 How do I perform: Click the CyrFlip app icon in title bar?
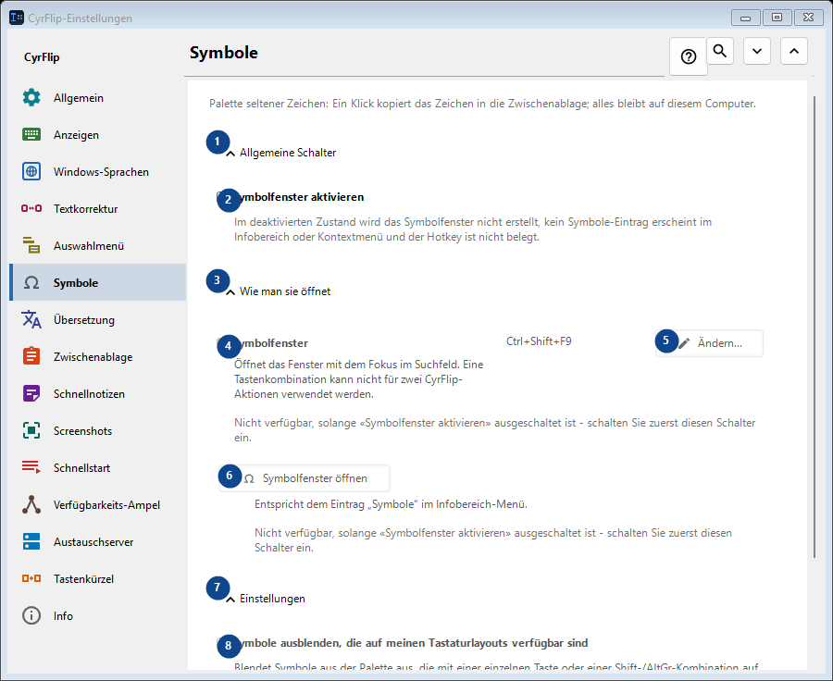[x=17, y=18]
